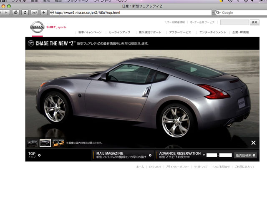The height and width of the screenshot is (200, 267).
Task: Click the orange minimize window button
Action: 3,6
